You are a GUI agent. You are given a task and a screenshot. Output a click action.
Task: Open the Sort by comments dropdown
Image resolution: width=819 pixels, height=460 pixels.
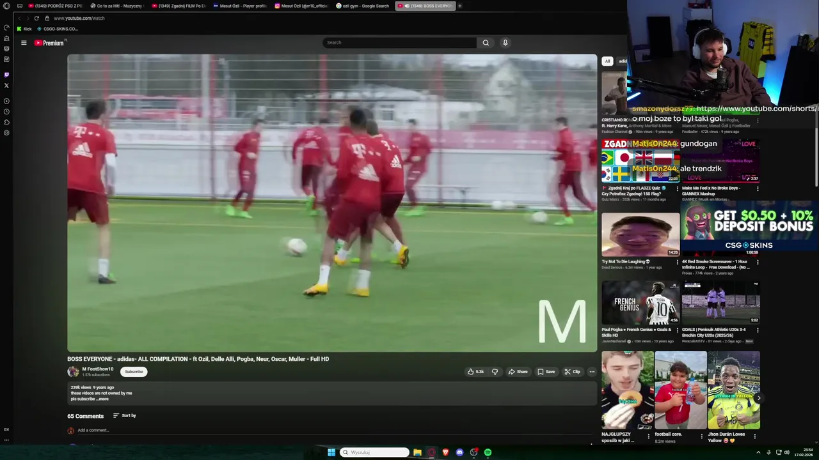124,416
